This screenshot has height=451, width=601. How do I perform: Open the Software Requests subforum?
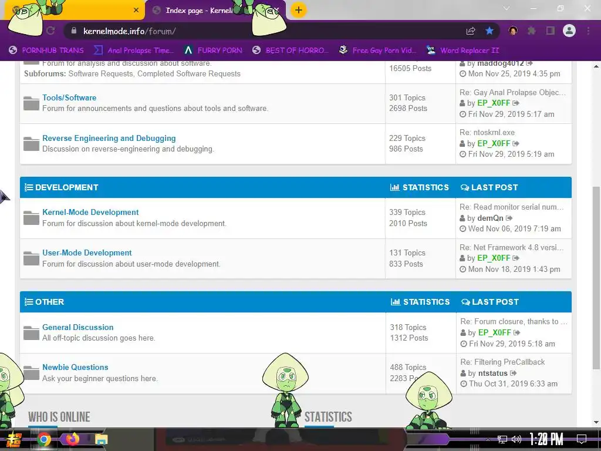(x=100, y=73)
